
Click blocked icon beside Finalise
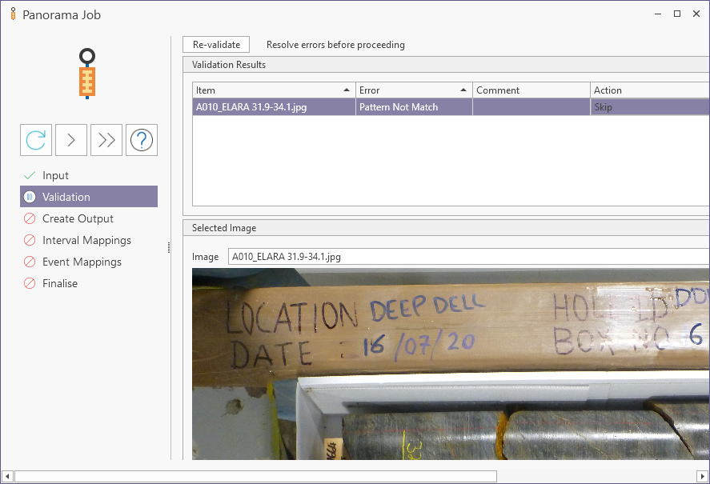30,283
